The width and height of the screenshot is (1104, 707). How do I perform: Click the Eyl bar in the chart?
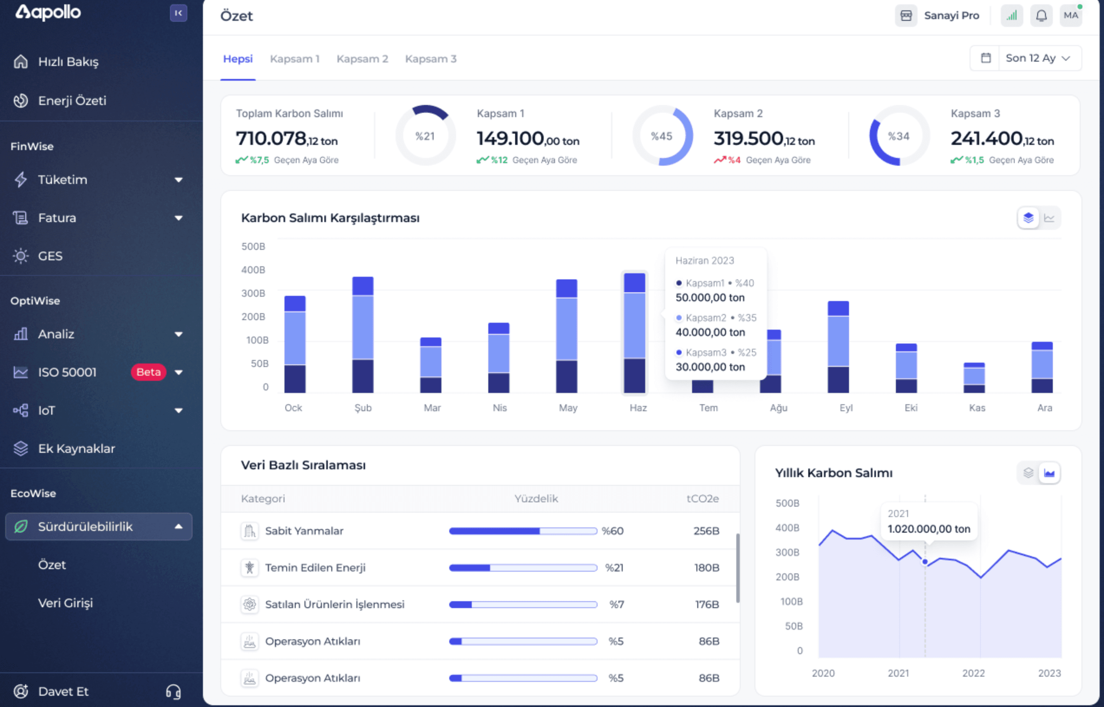[838, 347]
